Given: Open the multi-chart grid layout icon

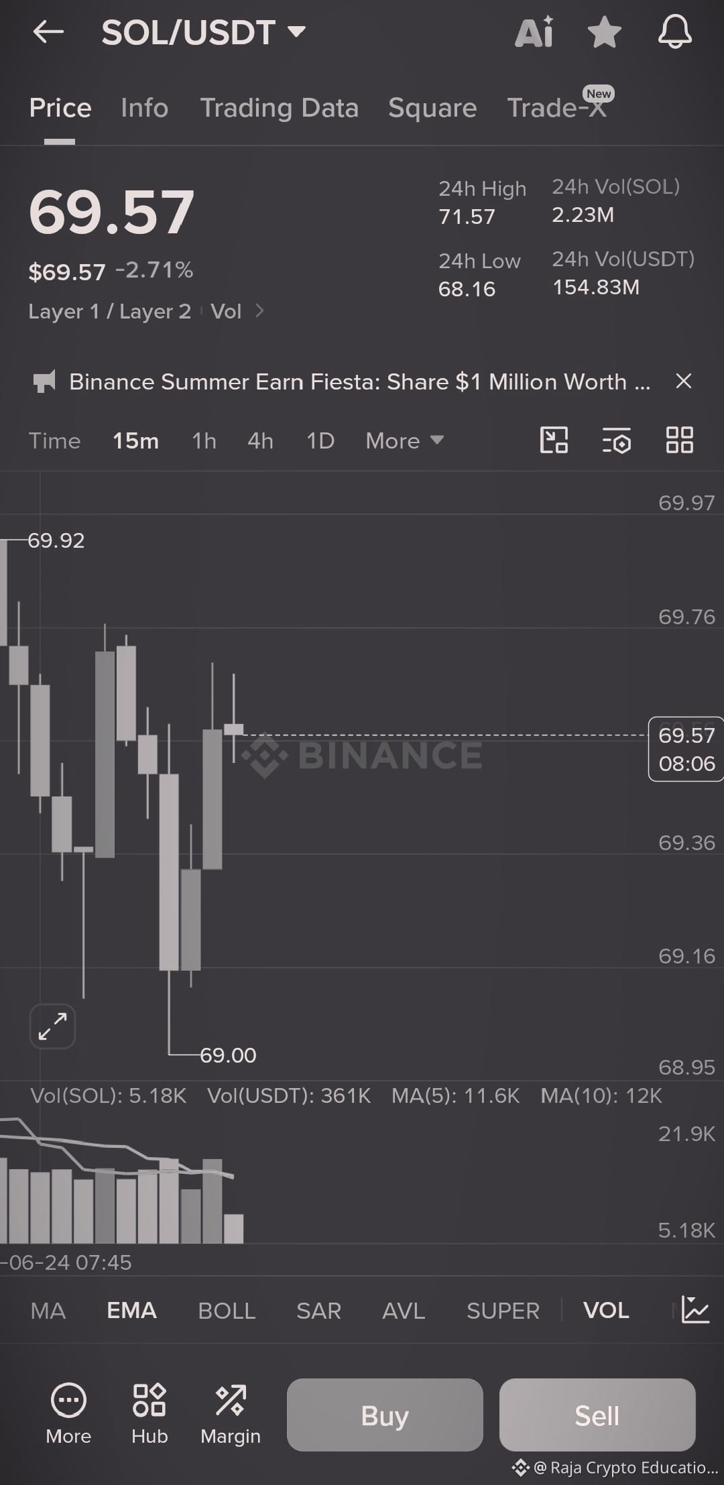Looking at the screenshot, I should pos(679,440).
